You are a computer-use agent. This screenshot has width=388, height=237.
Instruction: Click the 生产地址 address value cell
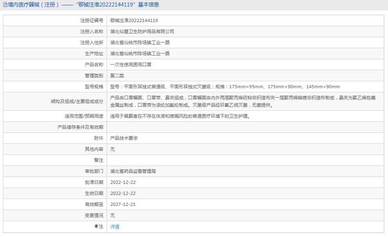[245, 54]
